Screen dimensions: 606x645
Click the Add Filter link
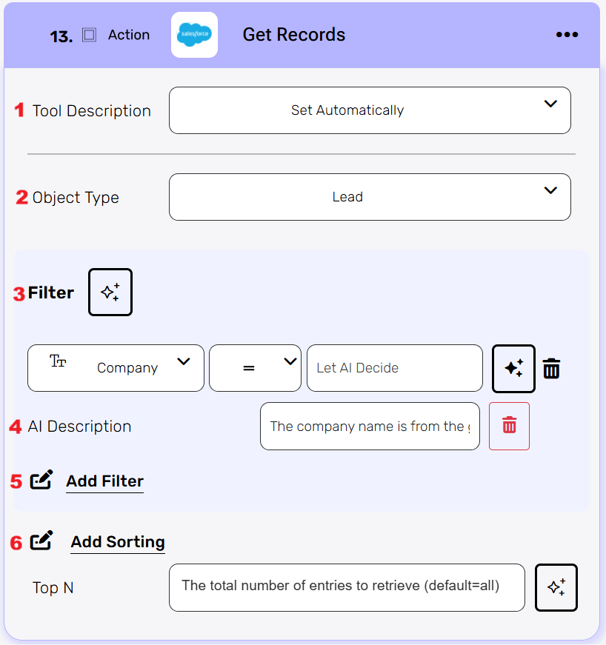click(104, 481)
